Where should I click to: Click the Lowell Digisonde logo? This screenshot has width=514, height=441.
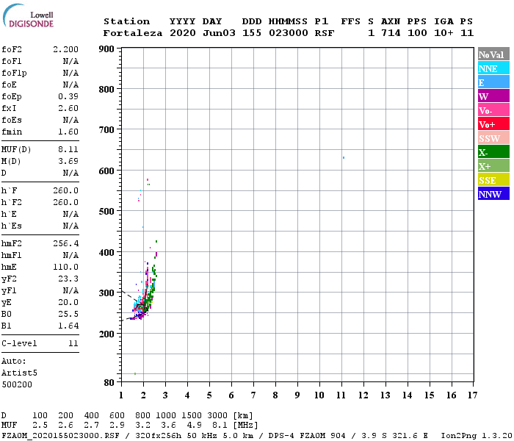(x=28, y=15)
